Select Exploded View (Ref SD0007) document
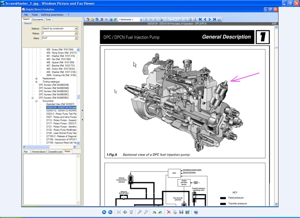Image resolution: width=300 pixels, height=218 pixels. point(60,104)
